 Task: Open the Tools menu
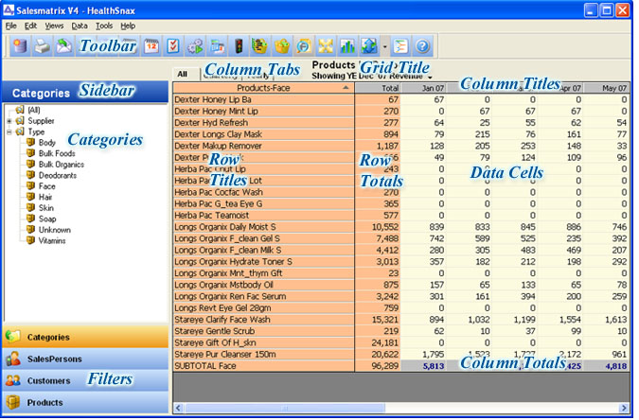[x=104, y=26]
